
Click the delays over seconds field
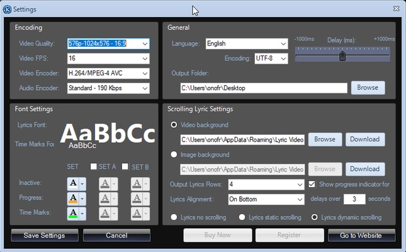pos(354,199)
